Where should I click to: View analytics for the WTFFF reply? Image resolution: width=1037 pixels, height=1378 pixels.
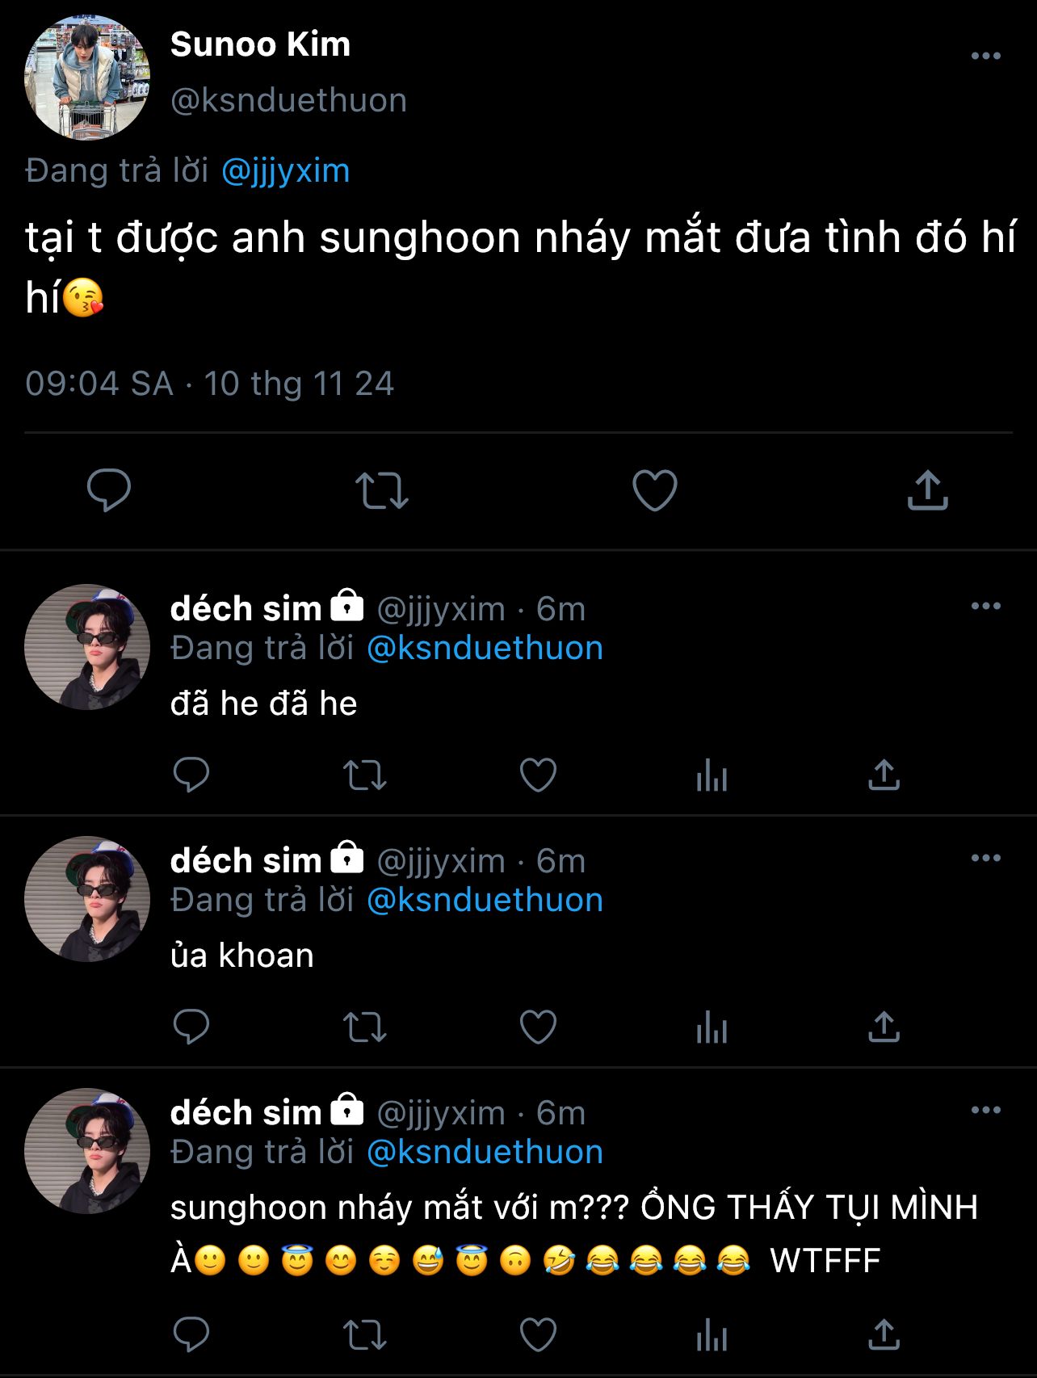(x=712, y=1336)
